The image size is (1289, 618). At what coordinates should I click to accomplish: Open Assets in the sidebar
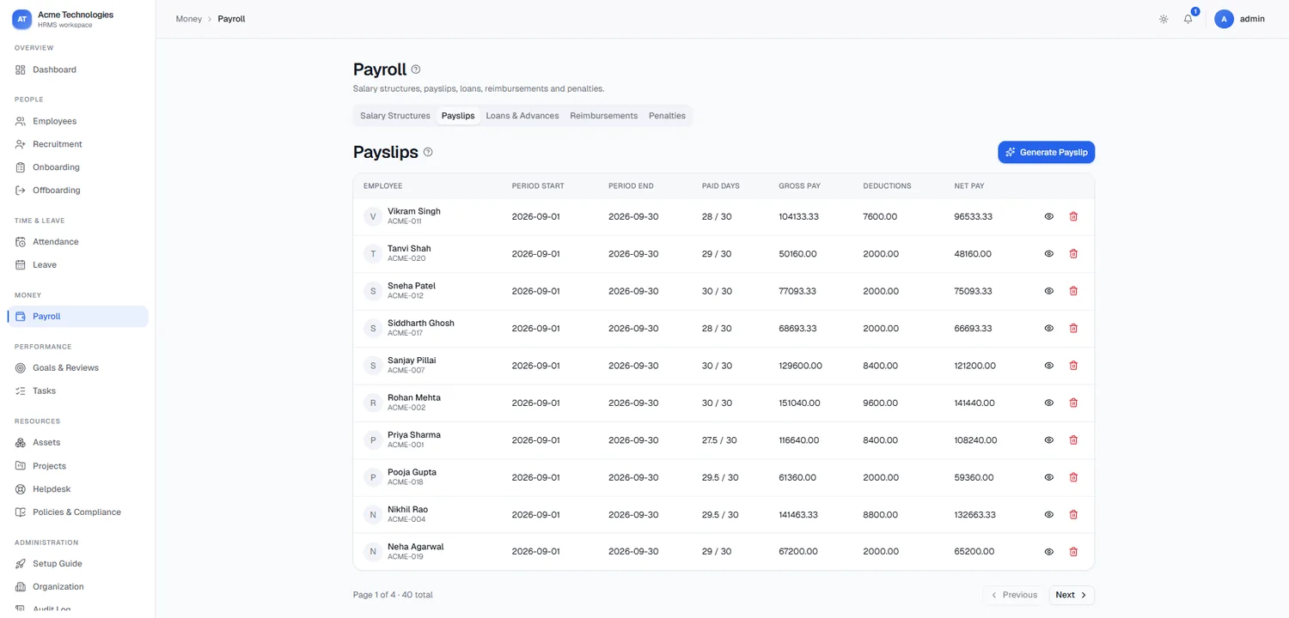coord(77,443)
